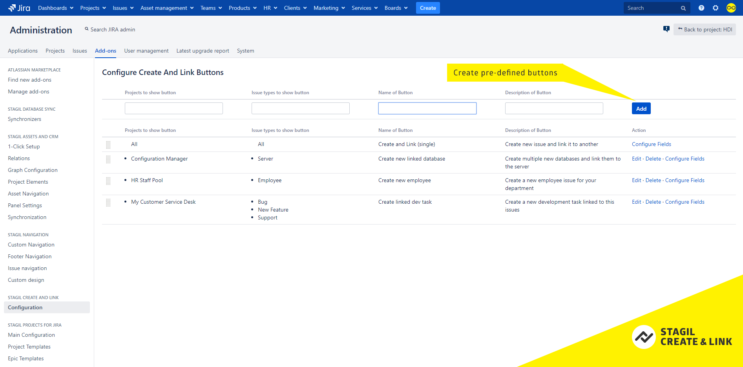Switch to the Issues admin tab
The height and width of the screenshot is (367, 743).
(80, 51)
